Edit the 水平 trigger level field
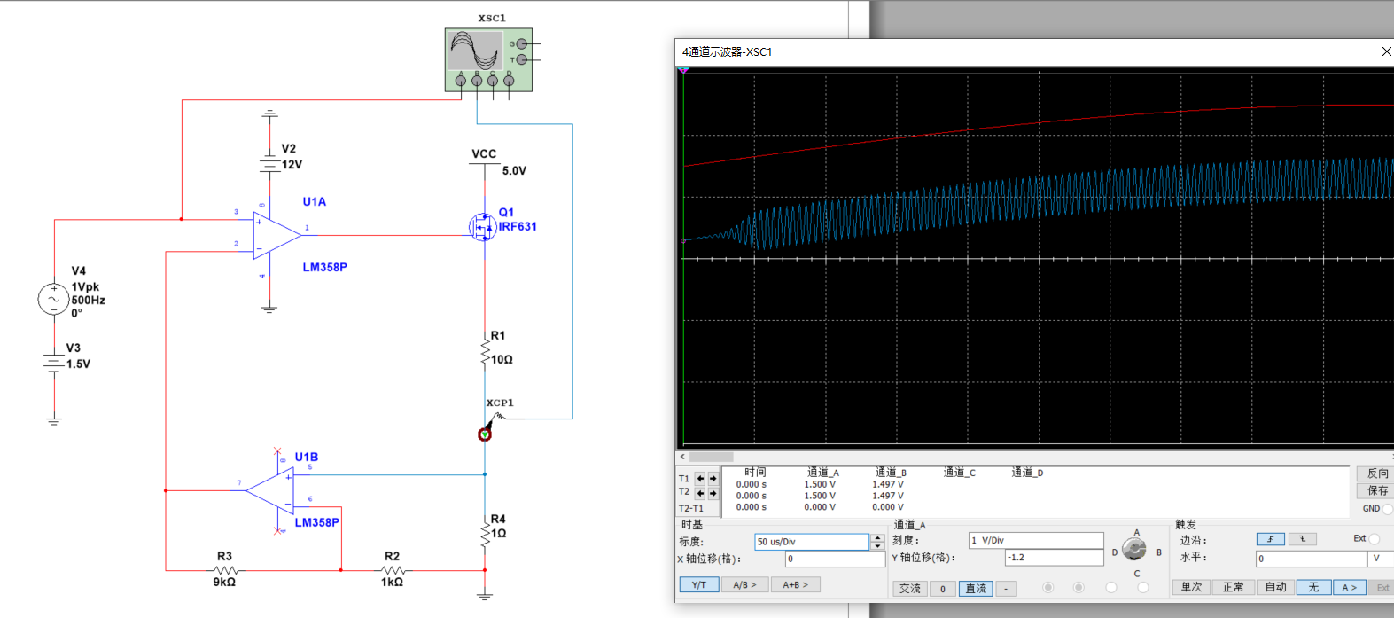1394x618 pixels. [1311, 559]
